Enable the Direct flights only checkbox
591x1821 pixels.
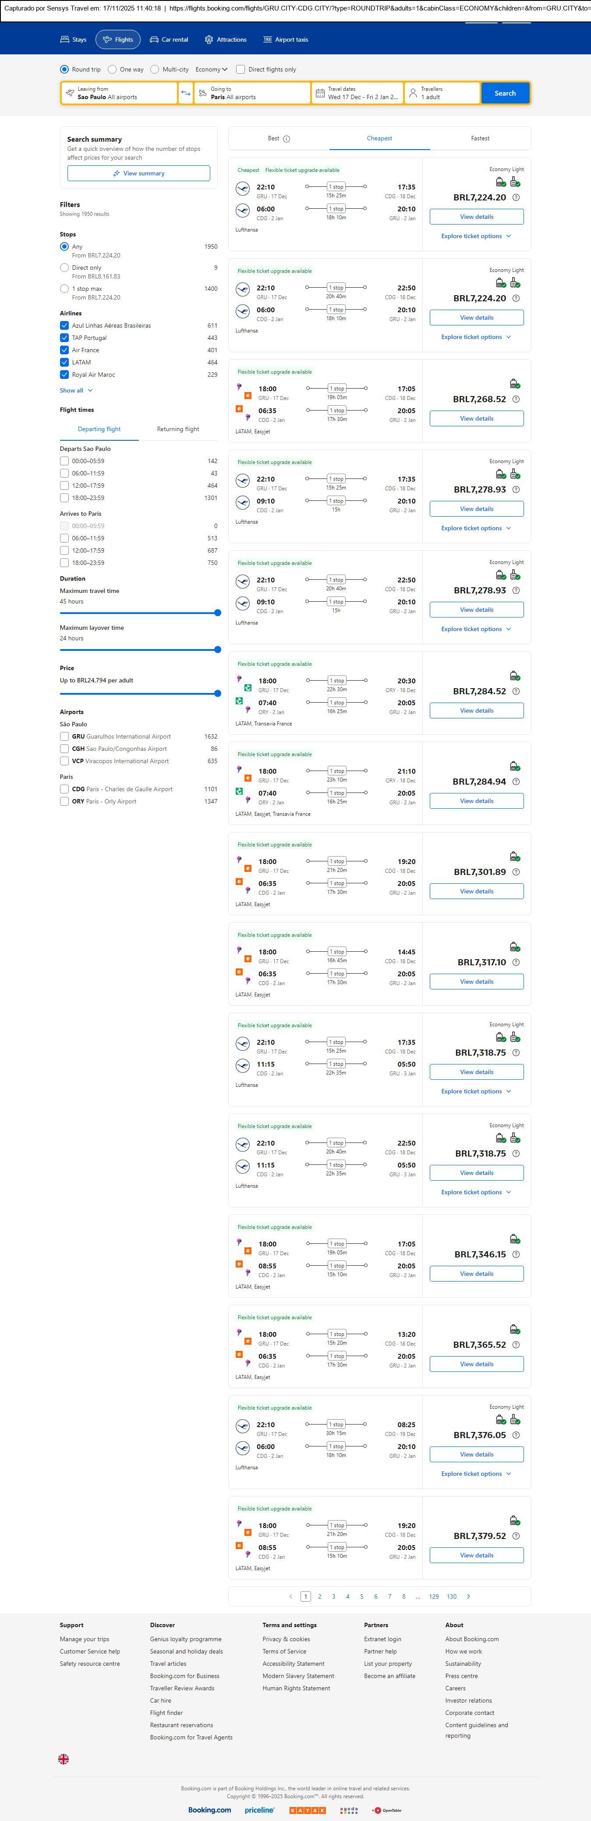pyautogui.click(x=241, y=69)
